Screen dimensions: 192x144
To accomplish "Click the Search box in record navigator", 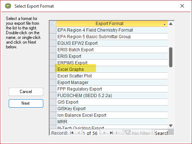I will click(161, 133).
